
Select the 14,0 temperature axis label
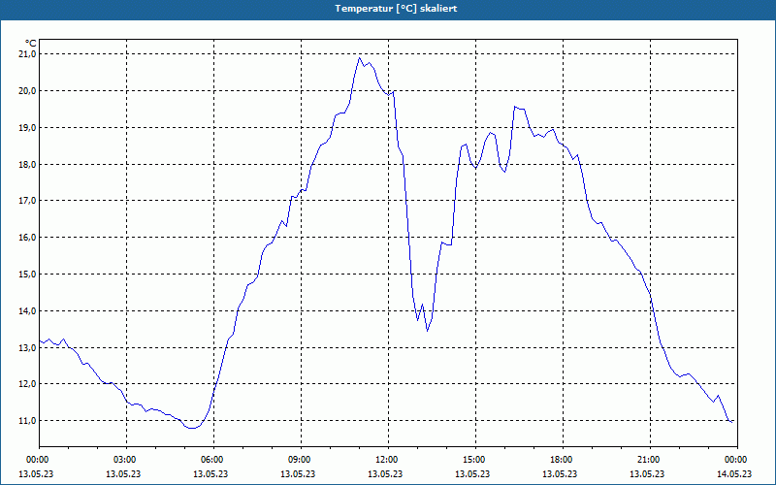(28, 310)
